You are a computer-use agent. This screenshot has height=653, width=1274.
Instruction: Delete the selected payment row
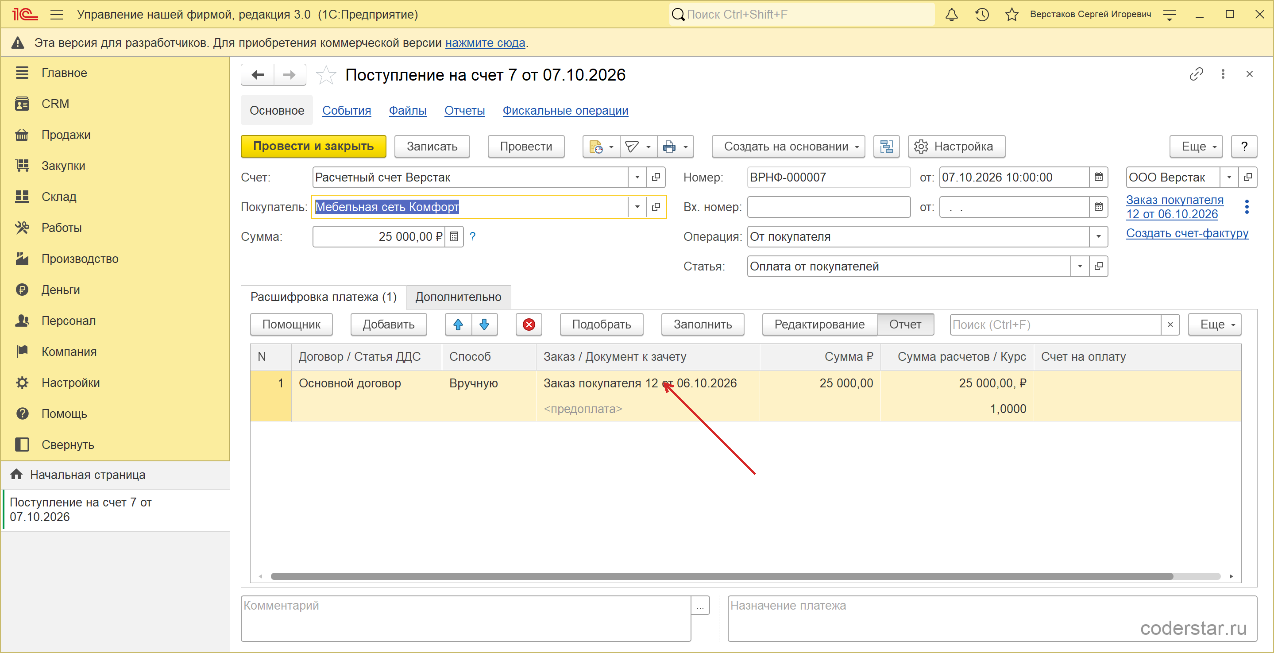click(x=529, y=325)
